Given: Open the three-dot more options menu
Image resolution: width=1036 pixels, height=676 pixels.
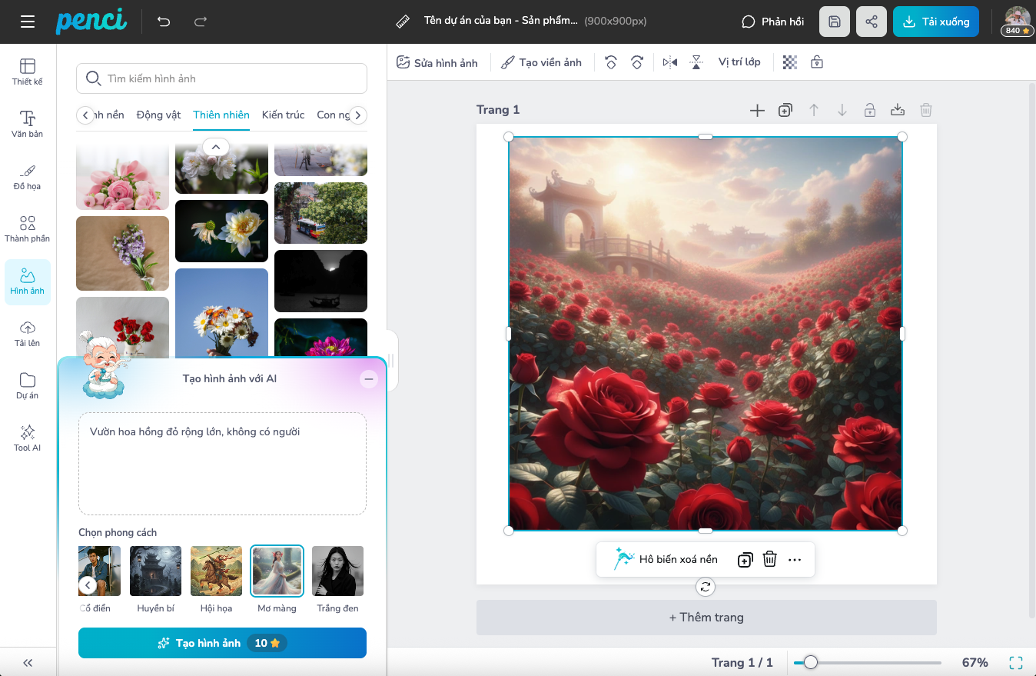Looking at the screenshot, I should [x=795, y=559].
